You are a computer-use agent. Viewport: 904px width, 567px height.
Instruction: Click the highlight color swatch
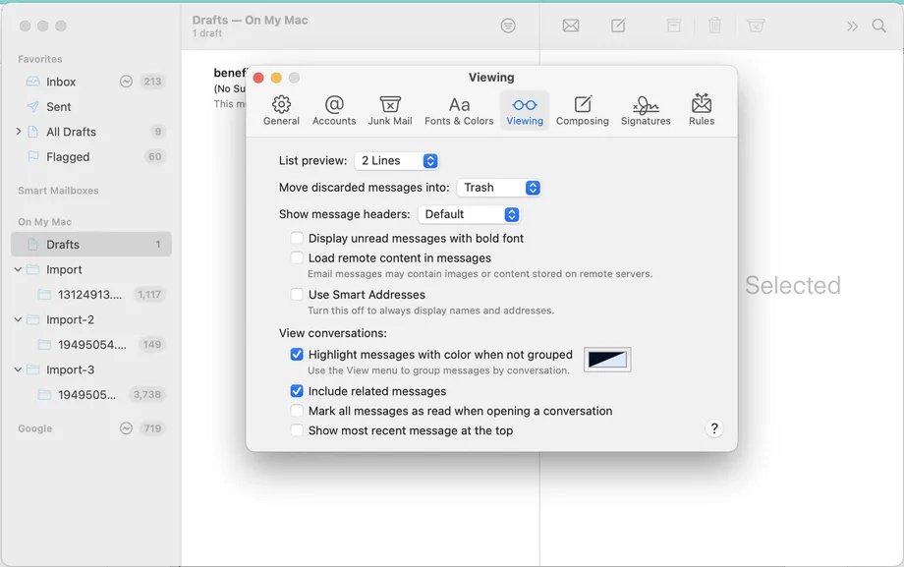[x=607, y=360]
